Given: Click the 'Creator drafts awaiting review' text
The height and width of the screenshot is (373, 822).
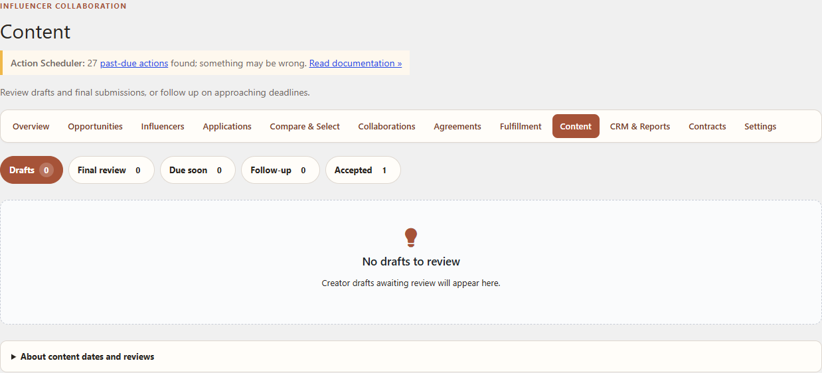Looking at the screenshot, I should pyautogui.click(x=411, y=283).
